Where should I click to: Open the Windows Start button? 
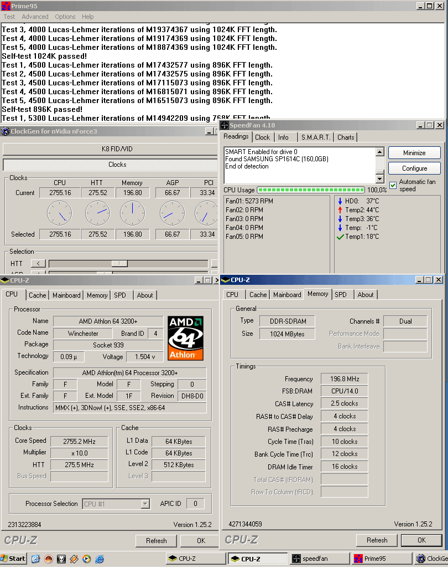tap(13, 559)
